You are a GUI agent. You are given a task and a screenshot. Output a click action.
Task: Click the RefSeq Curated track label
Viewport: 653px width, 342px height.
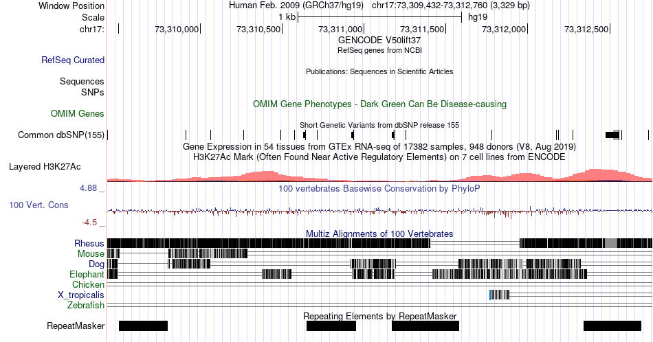click(x=73, y=60)
